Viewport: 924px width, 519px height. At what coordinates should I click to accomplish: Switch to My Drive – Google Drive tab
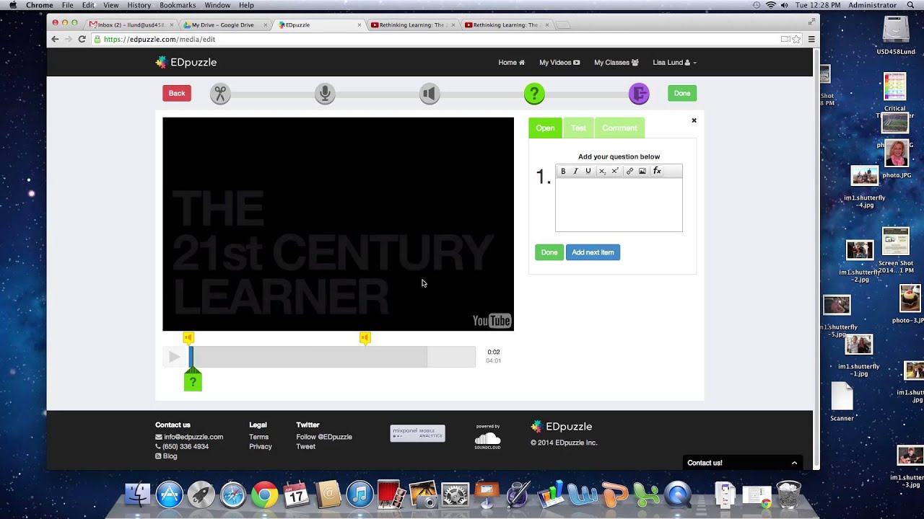click(x=222, y=25)
